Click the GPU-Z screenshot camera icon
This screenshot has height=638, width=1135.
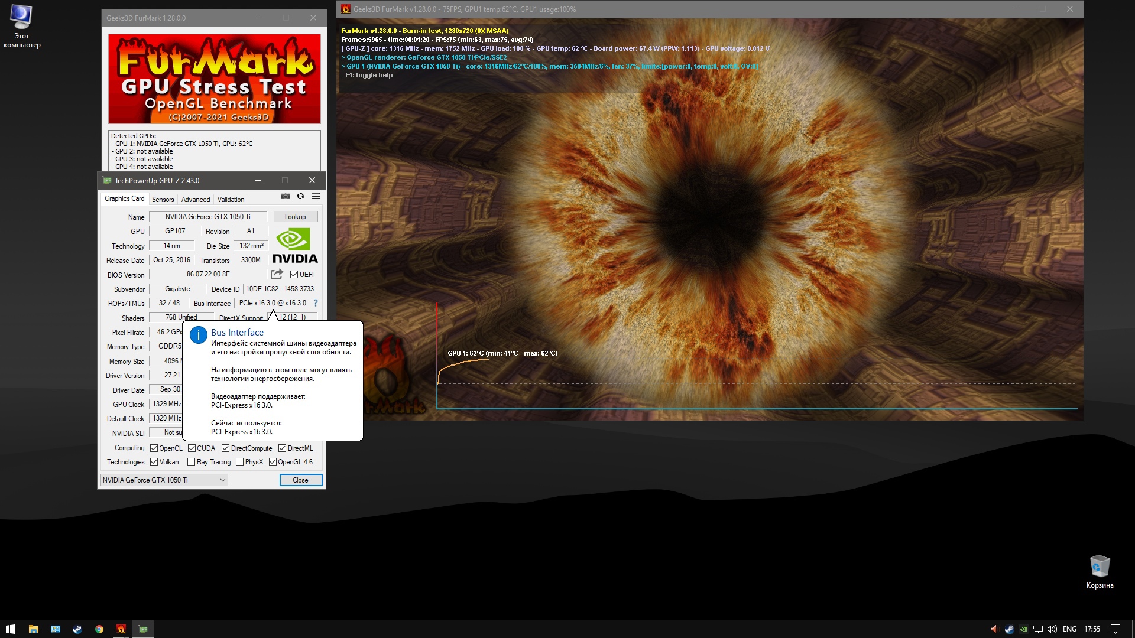(286, 196)
